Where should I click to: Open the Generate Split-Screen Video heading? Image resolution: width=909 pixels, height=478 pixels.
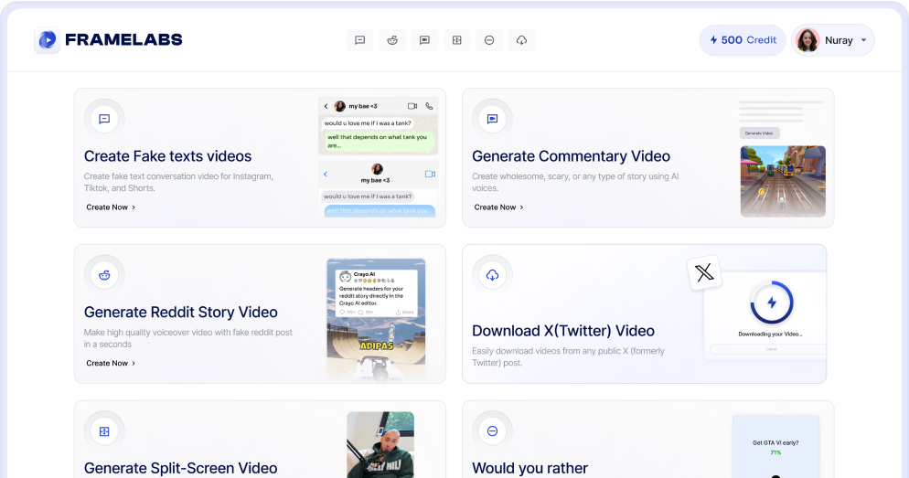(180, 468)
